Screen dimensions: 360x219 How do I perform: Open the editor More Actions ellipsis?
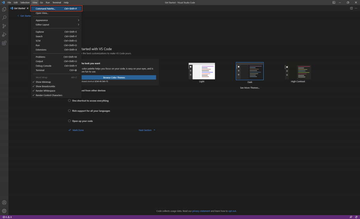click(356, 8)
